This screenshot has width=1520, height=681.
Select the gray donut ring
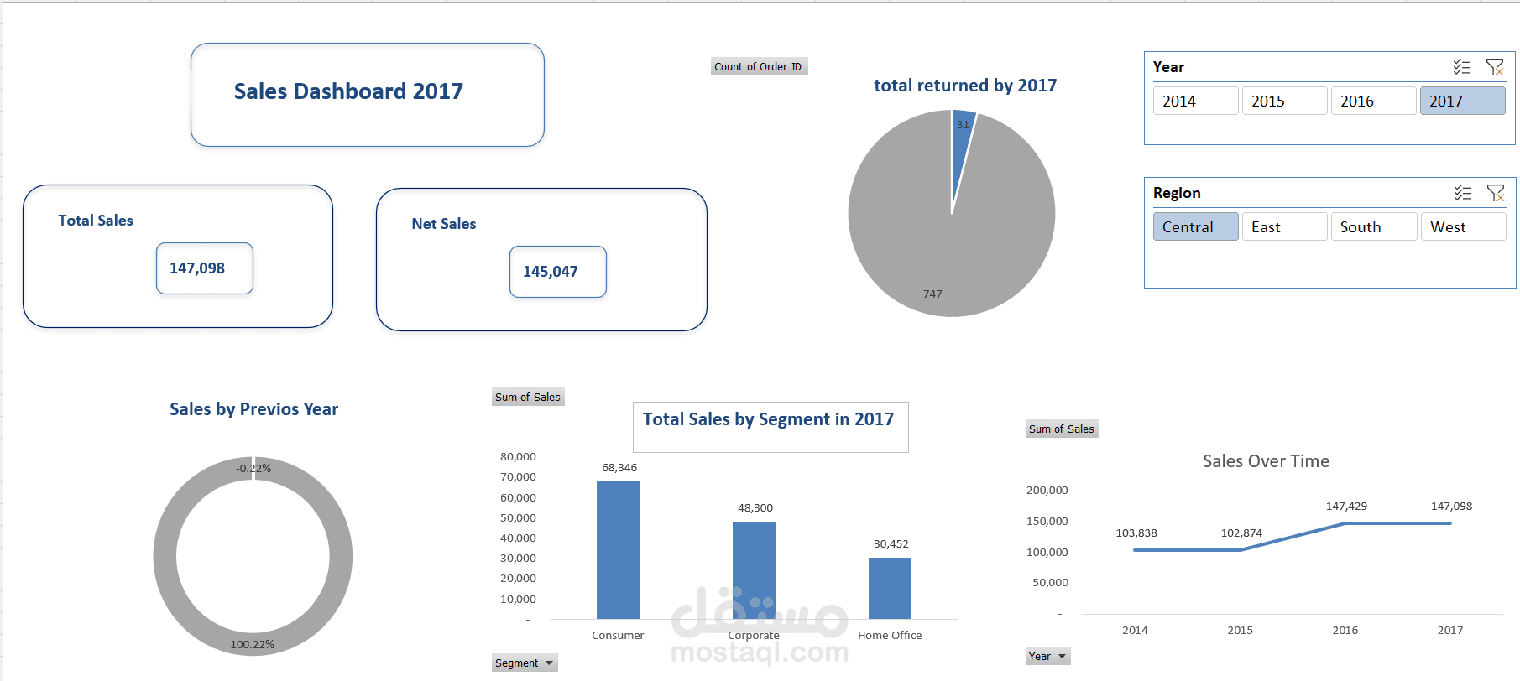[165, 557]
